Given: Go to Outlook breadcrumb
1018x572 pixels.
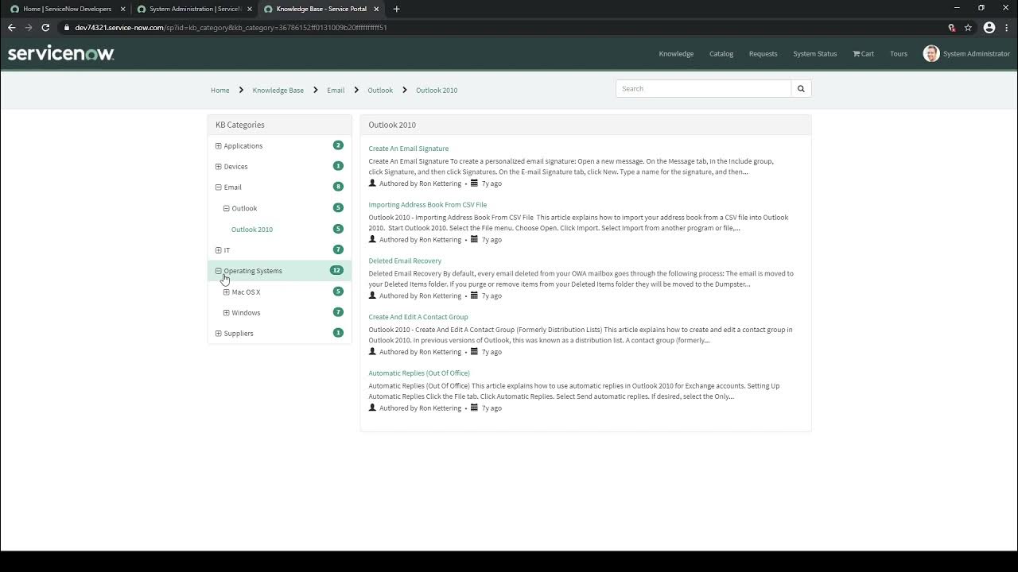Looking at the screenshot, I should 380,90.
